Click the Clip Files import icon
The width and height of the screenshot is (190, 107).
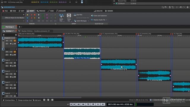(x=75, y=15)
